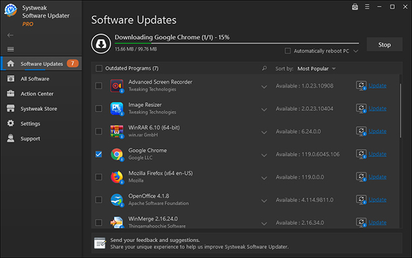Open the lock icon in title bar

pyautogui.click(x=355, y=7)
